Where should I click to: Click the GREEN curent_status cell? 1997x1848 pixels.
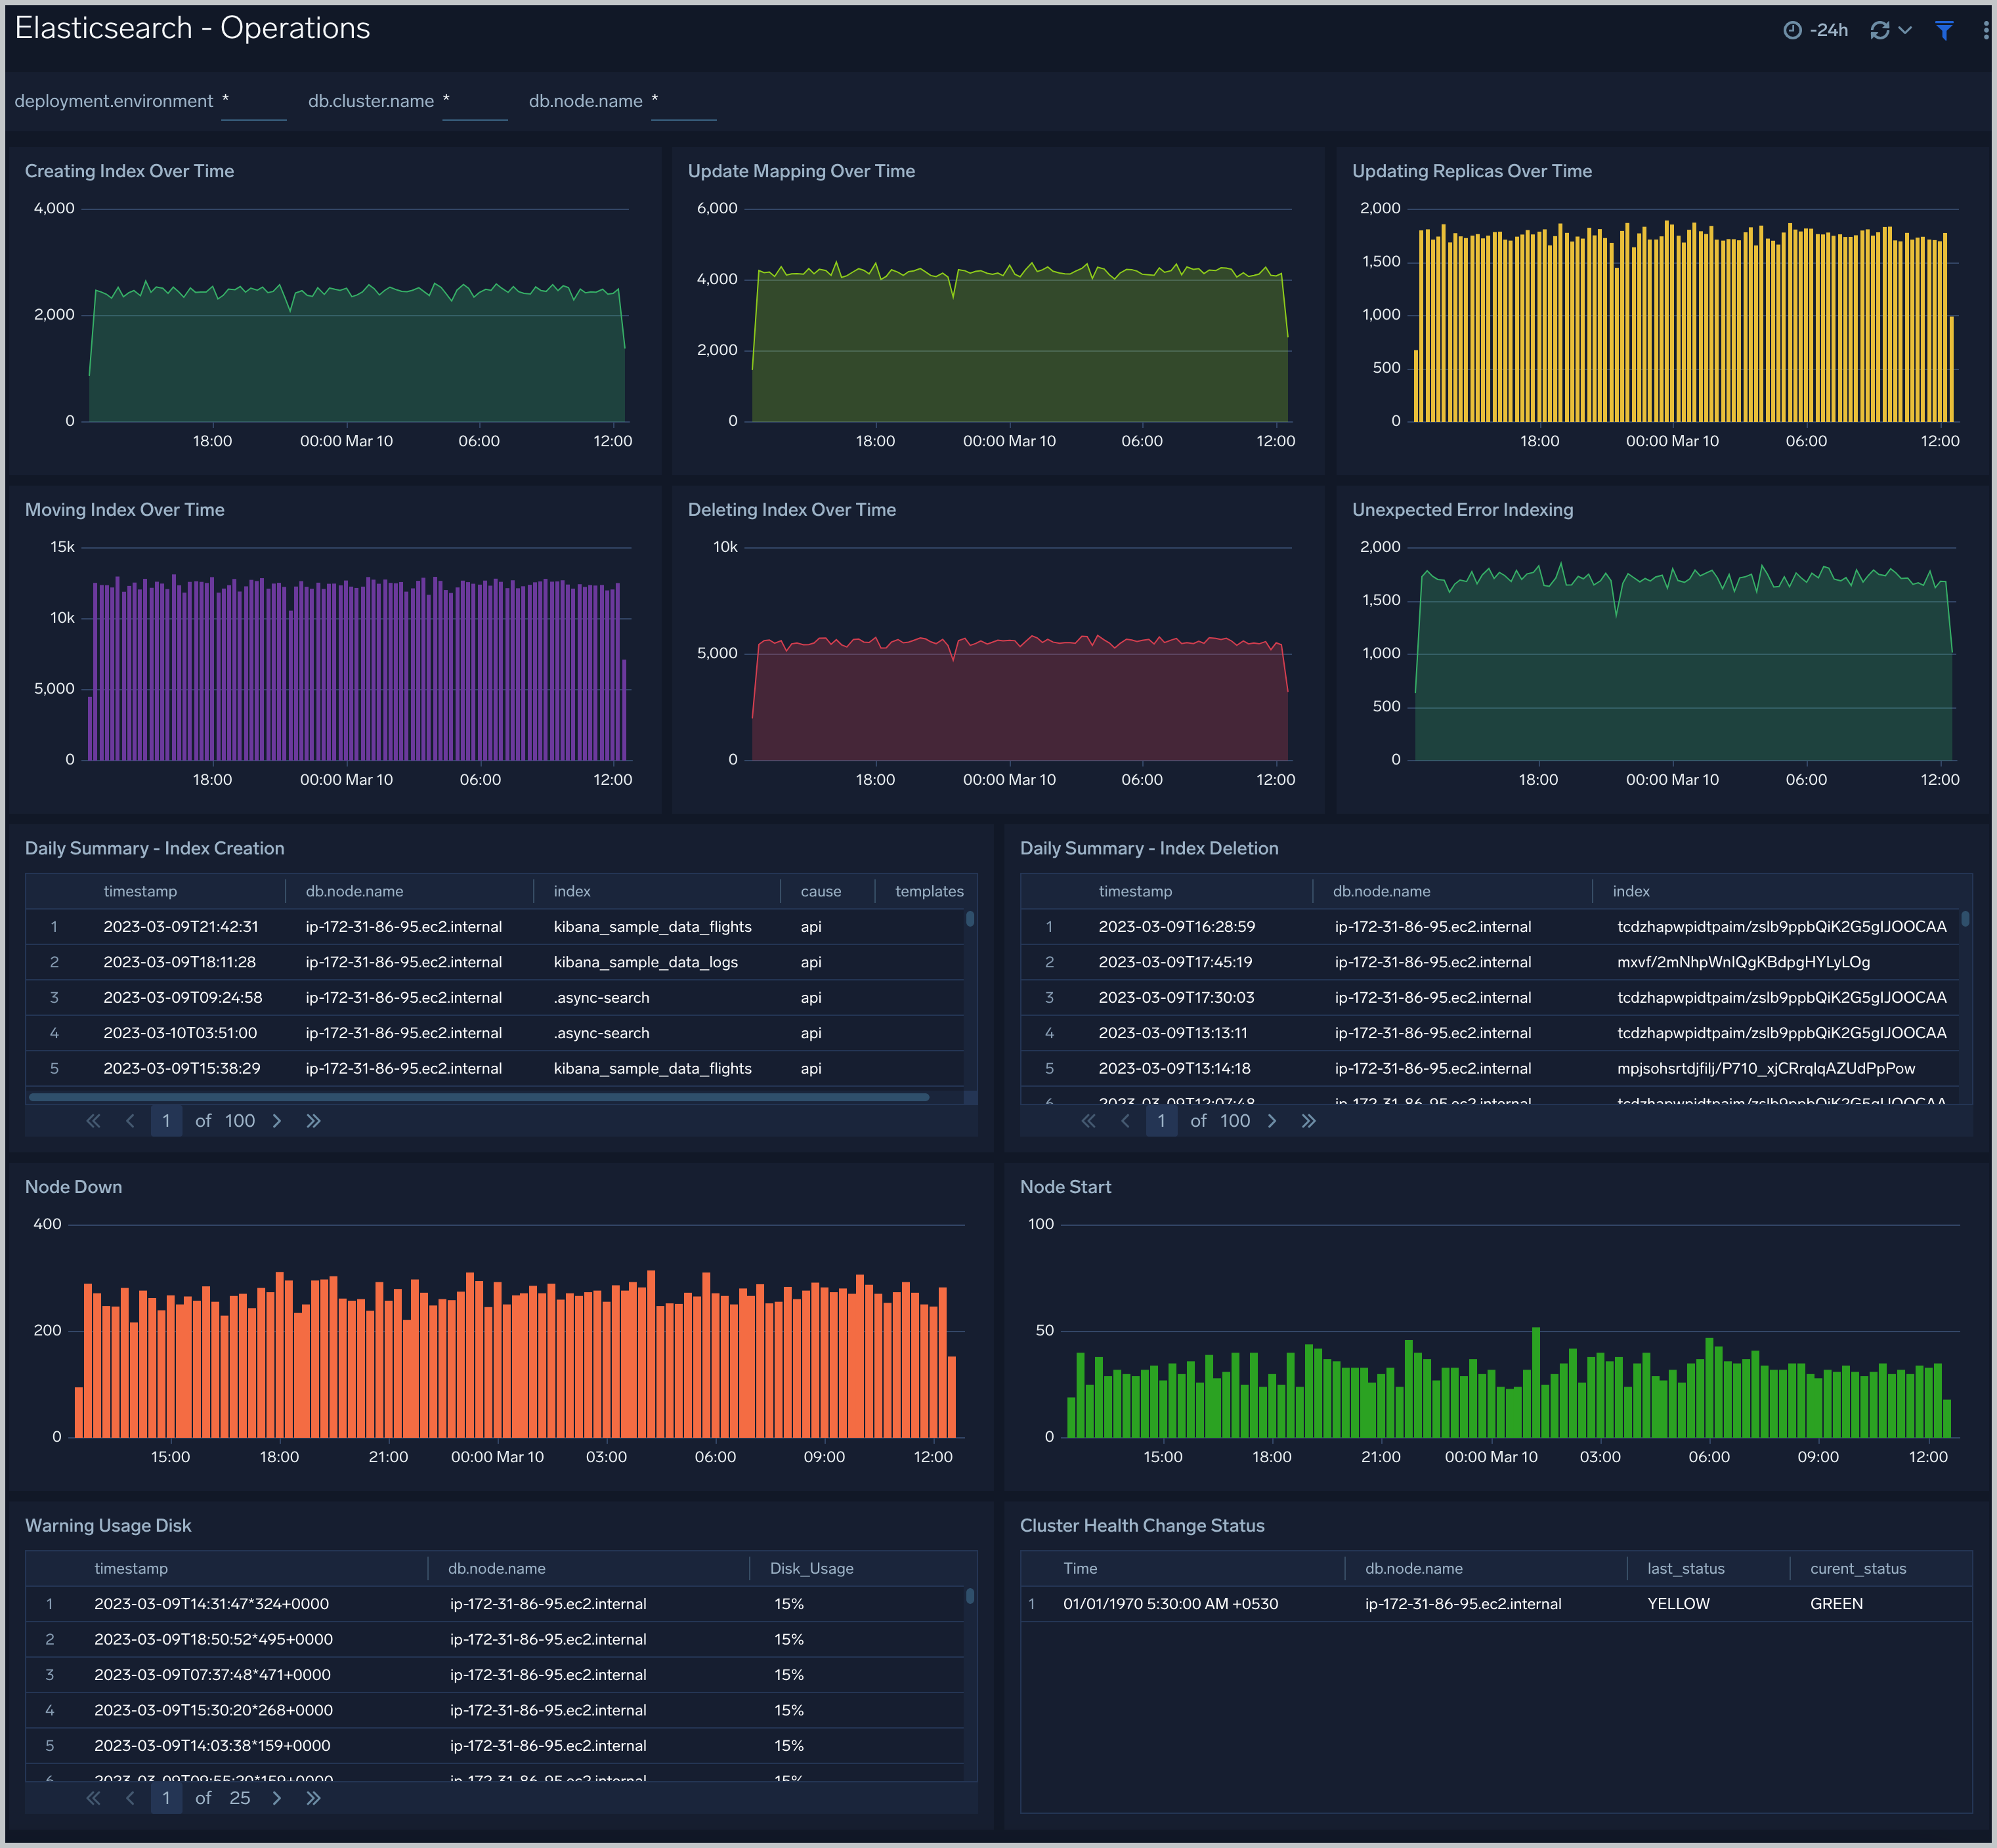1836,1604
